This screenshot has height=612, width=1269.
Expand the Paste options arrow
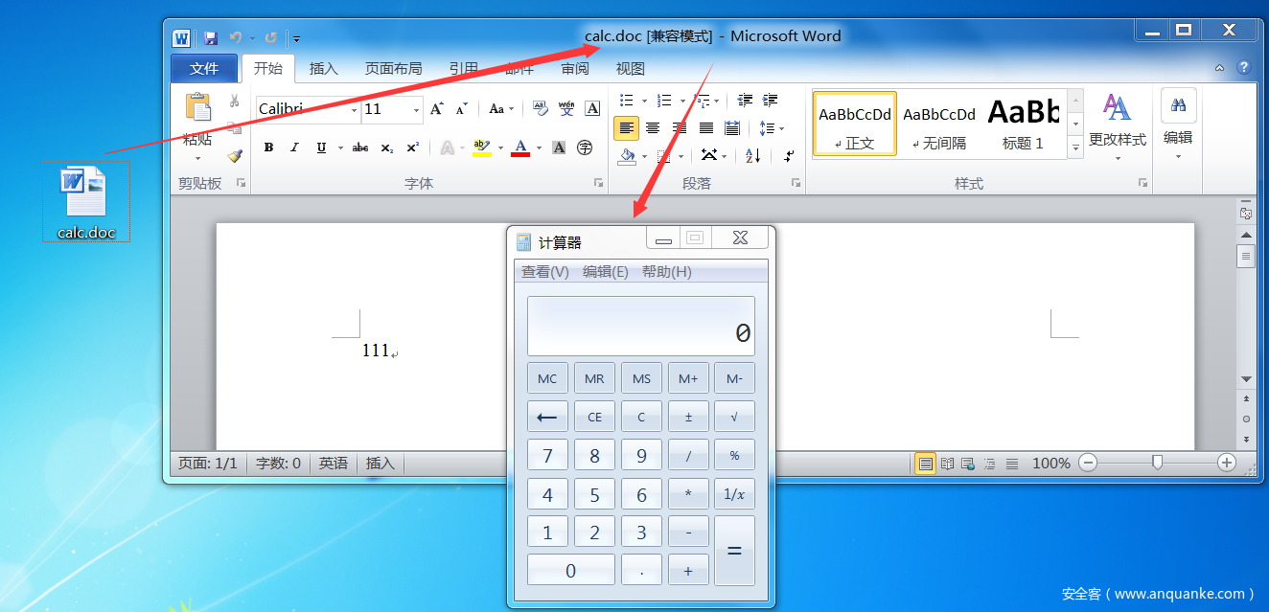coord(198,158)
